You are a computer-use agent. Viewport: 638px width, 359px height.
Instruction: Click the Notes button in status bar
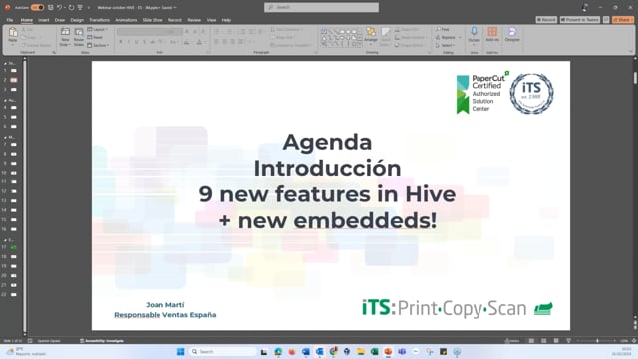coord(512,341)
